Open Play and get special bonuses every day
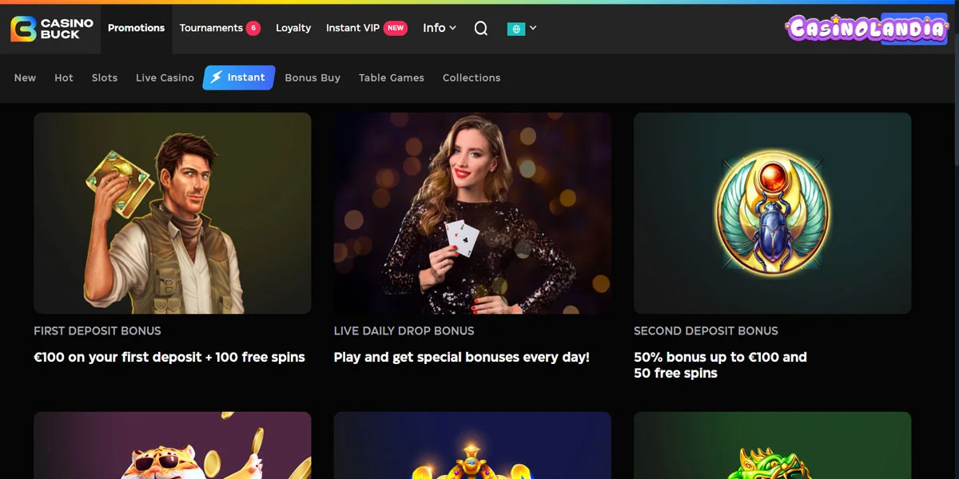Viewport: 959px width, 479px height. [461, 357]
